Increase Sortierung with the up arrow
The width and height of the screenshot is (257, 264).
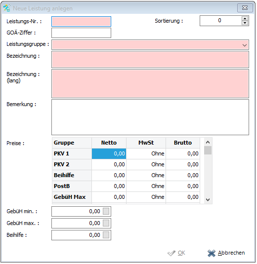245,19
